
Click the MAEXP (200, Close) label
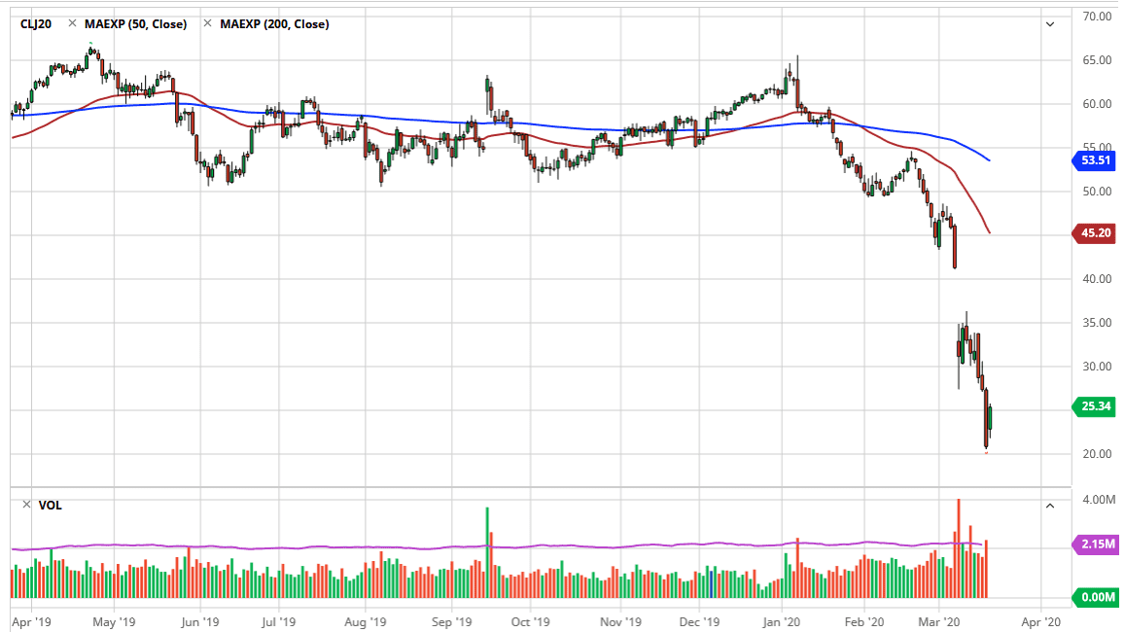point(275,24)
